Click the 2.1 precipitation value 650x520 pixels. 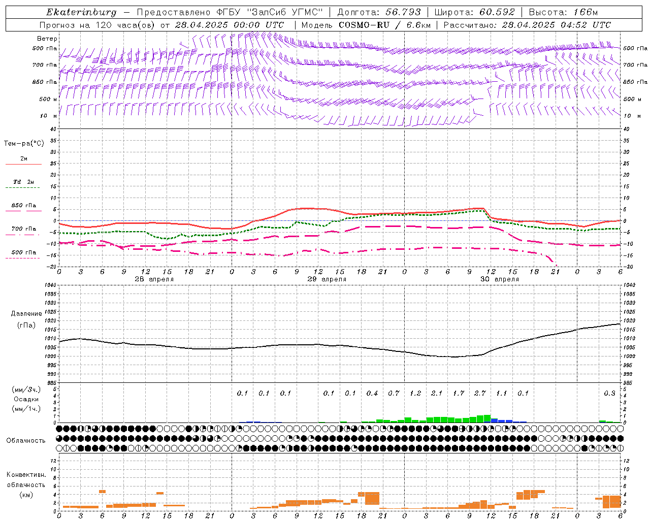point(437,393)
